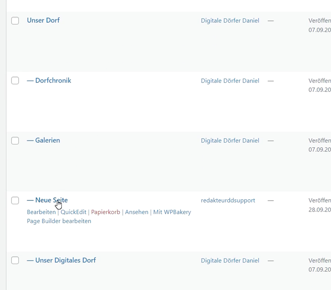Toggle checkbox for Unser Digitales Dorf
The image size is (331, 290).
pyautogui.click(x=15, y=260)
